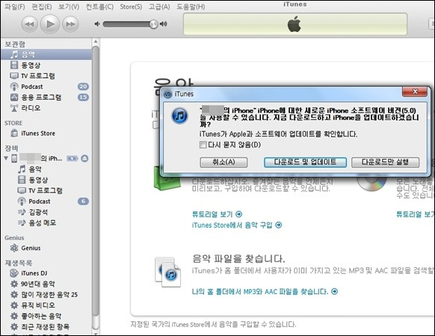Click the next track fast-forward button
The width and height of the screenshot is (435, 336).
pos(70,25)
